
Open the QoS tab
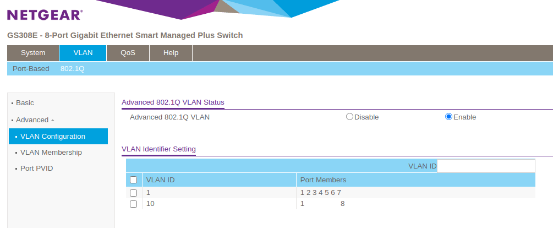pos(128,53)
